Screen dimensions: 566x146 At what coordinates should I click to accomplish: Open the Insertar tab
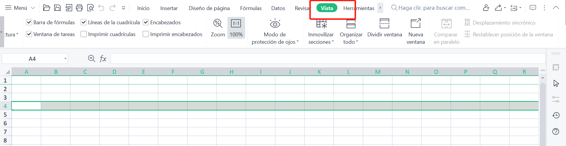(169, 8)
